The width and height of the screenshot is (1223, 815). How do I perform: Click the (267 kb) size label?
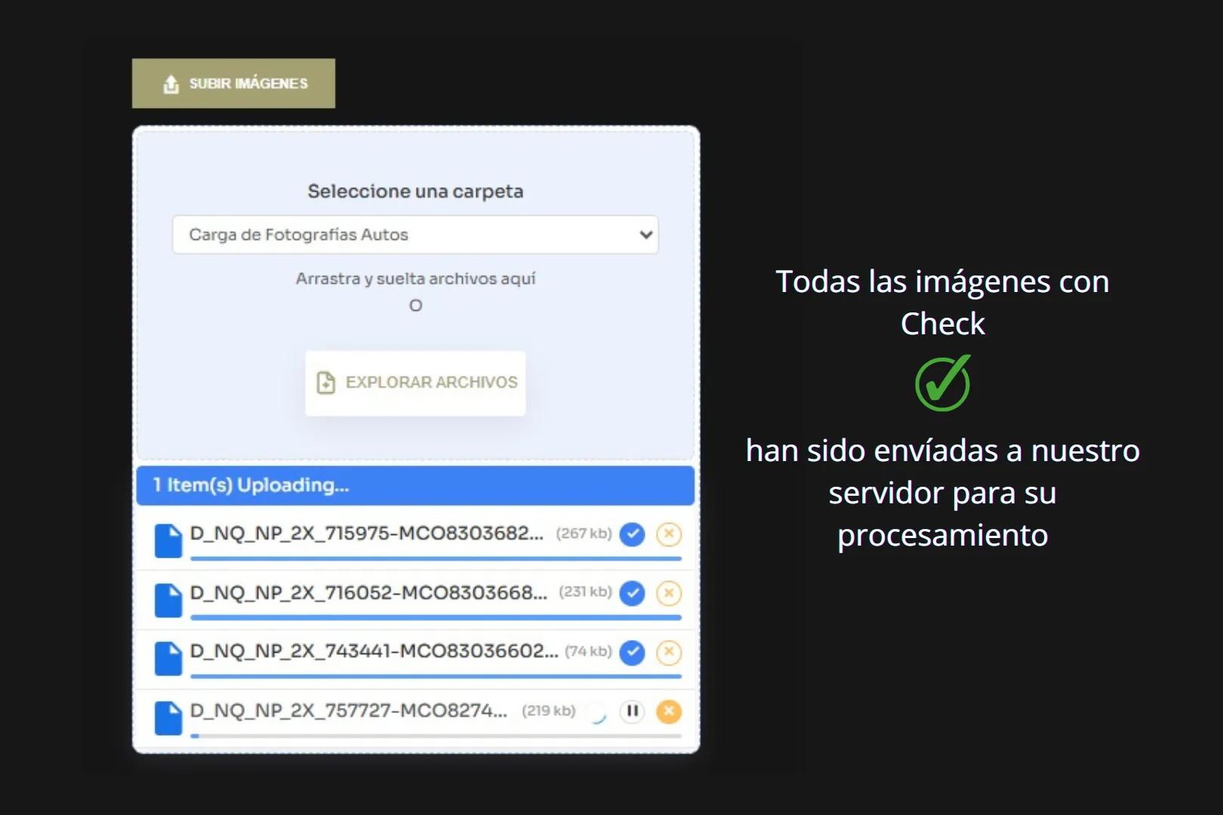pyautogui.click(x=584, y=534)
